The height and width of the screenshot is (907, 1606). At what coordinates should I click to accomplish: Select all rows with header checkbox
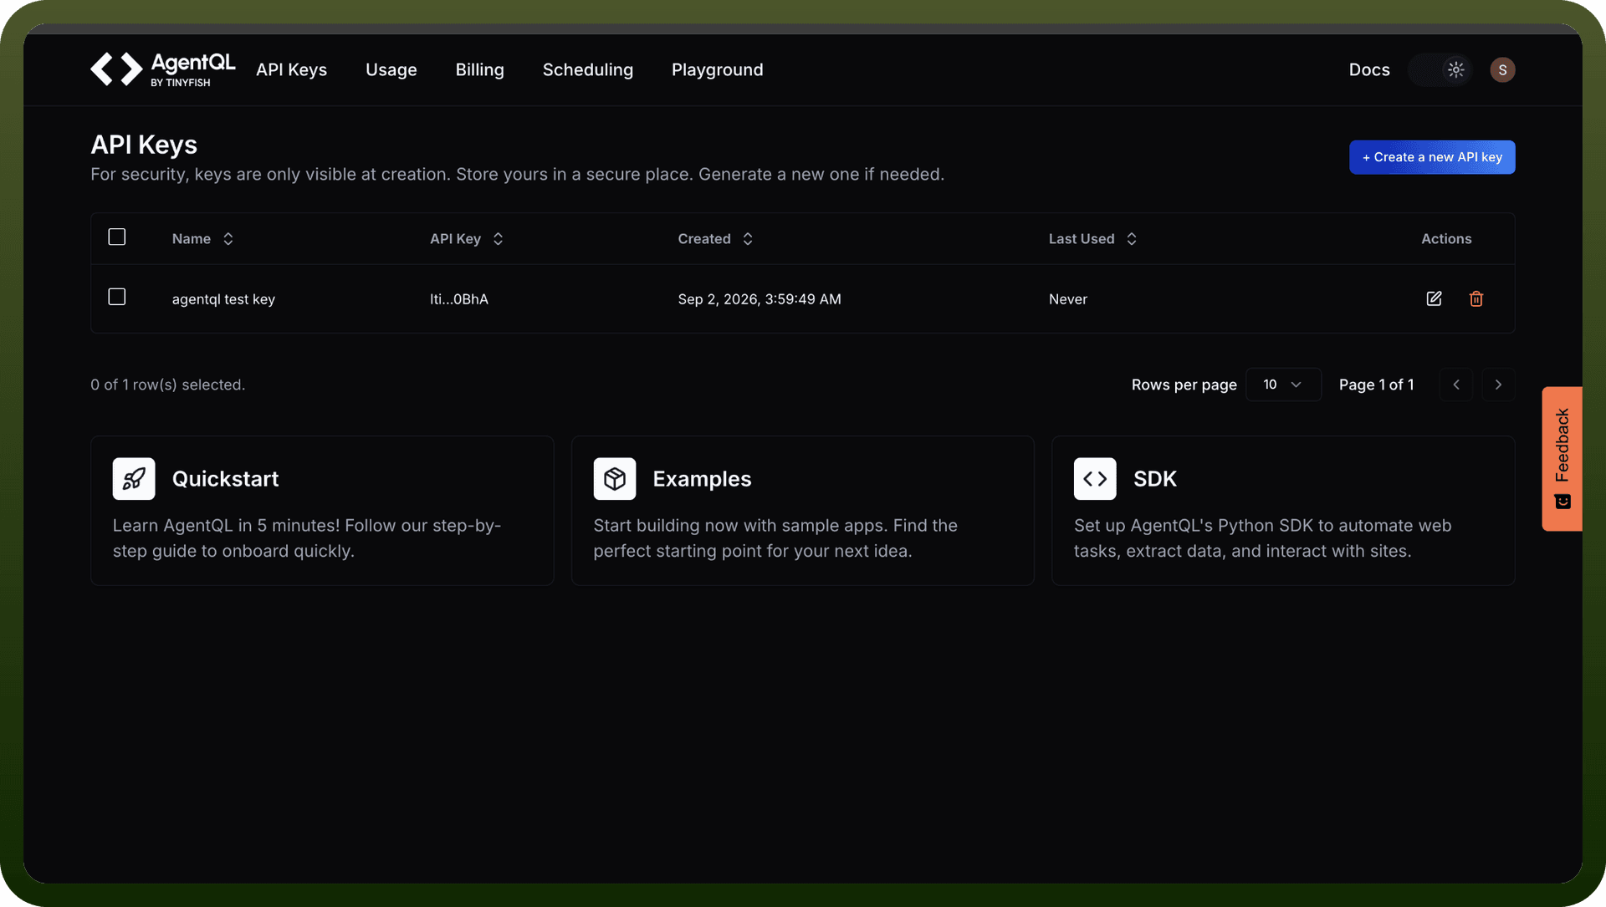[x=117, y=237]
